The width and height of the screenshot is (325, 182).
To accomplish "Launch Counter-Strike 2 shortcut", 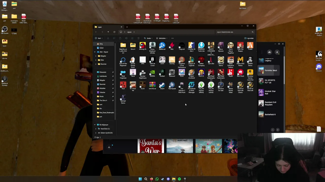I will [x=191, y=47].
